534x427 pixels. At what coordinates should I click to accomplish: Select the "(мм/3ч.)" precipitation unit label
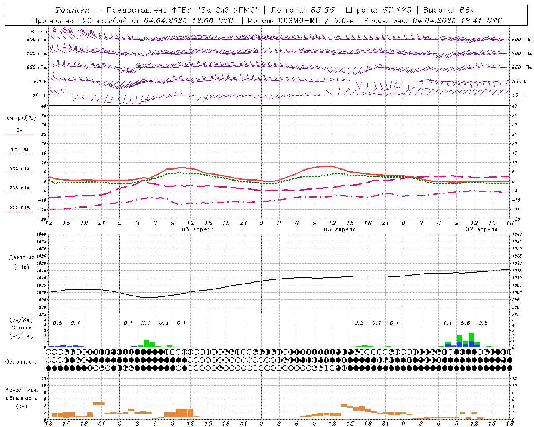(x=21, y=320)
